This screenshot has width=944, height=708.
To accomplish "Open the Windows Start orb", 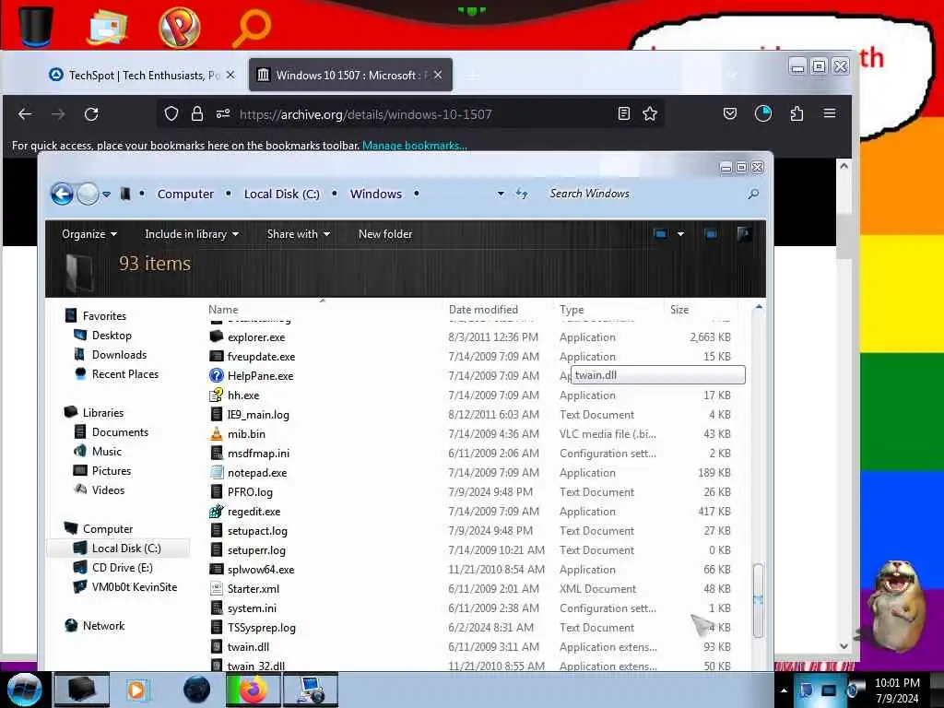I will tap(24, 690).
